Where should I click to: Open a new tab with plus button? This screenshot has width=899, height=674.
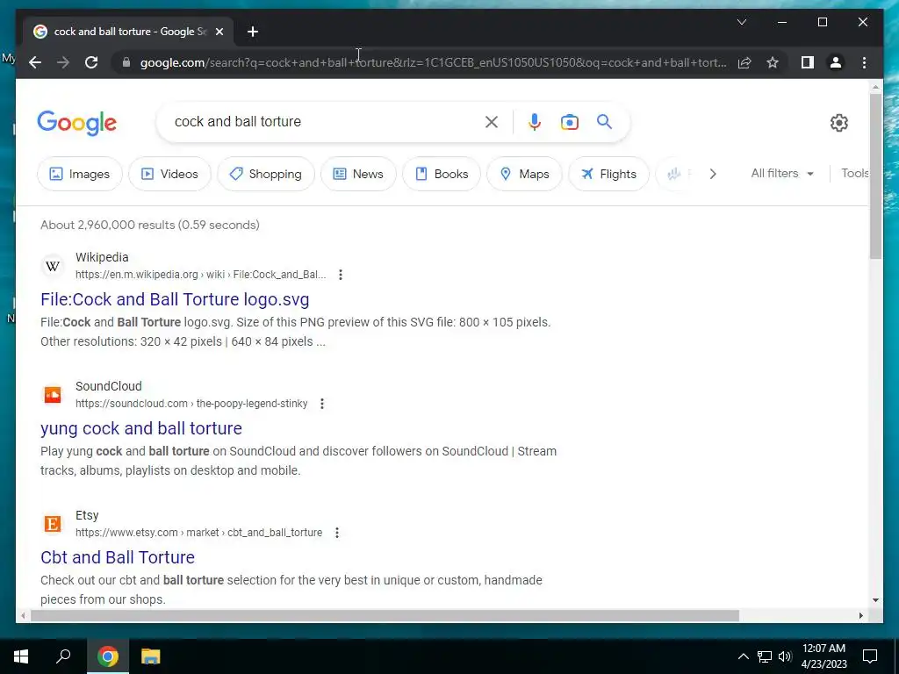pos(253,32)
